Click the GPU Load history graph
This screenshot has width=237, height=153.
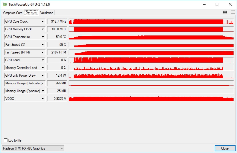tap(151, 60)
